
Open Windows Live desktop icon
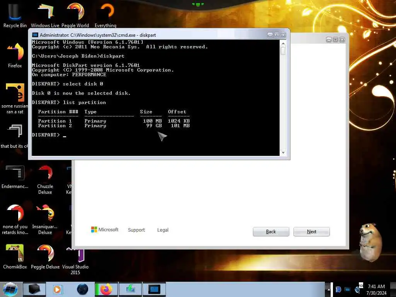point(45,15)
